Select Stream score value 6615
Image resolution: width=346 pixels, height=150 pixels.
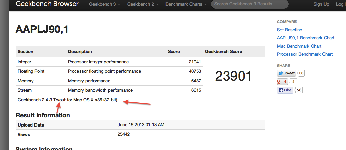point(196,90)
